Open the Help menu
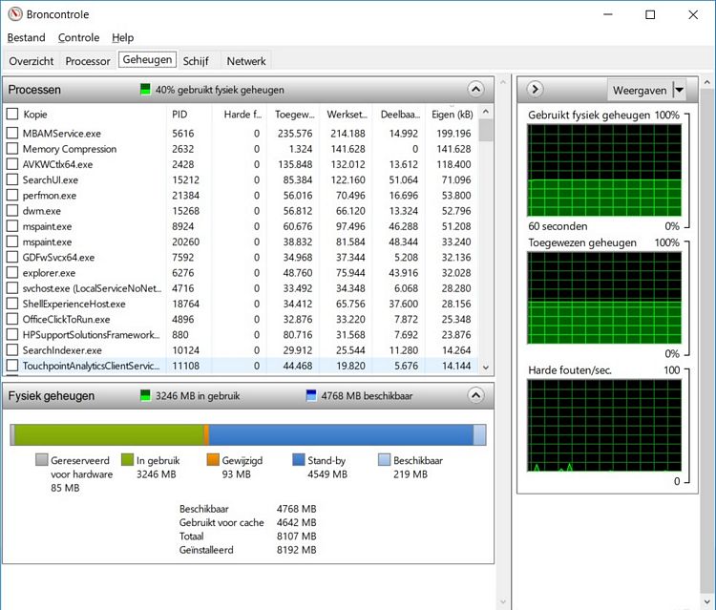 [123, 37]
